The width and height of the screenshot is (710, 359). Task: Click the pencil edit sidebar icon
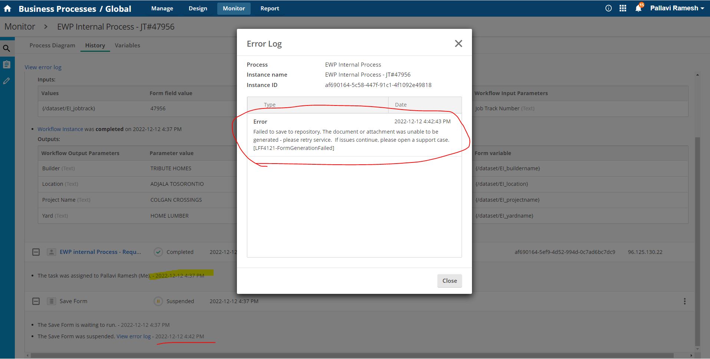point(7,81)
